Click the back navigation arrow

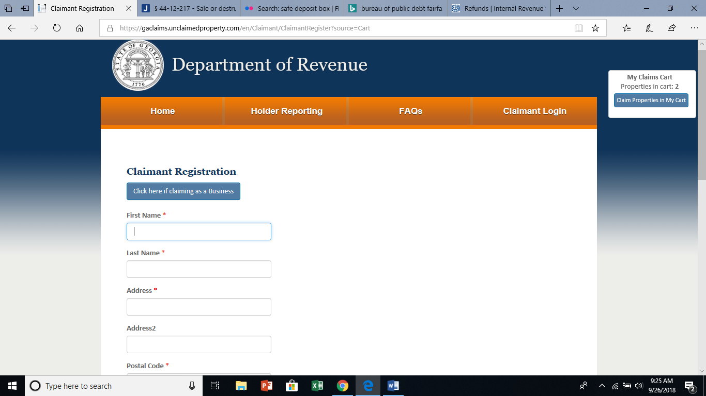(11, 28)
